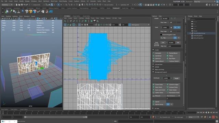Toggle the Scale V axis button
Viewport: 219px width, 123px height.
(x=179, y=27)
